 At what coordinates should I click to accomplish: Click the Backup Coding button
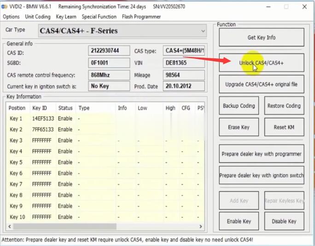(x=239, y=106)
